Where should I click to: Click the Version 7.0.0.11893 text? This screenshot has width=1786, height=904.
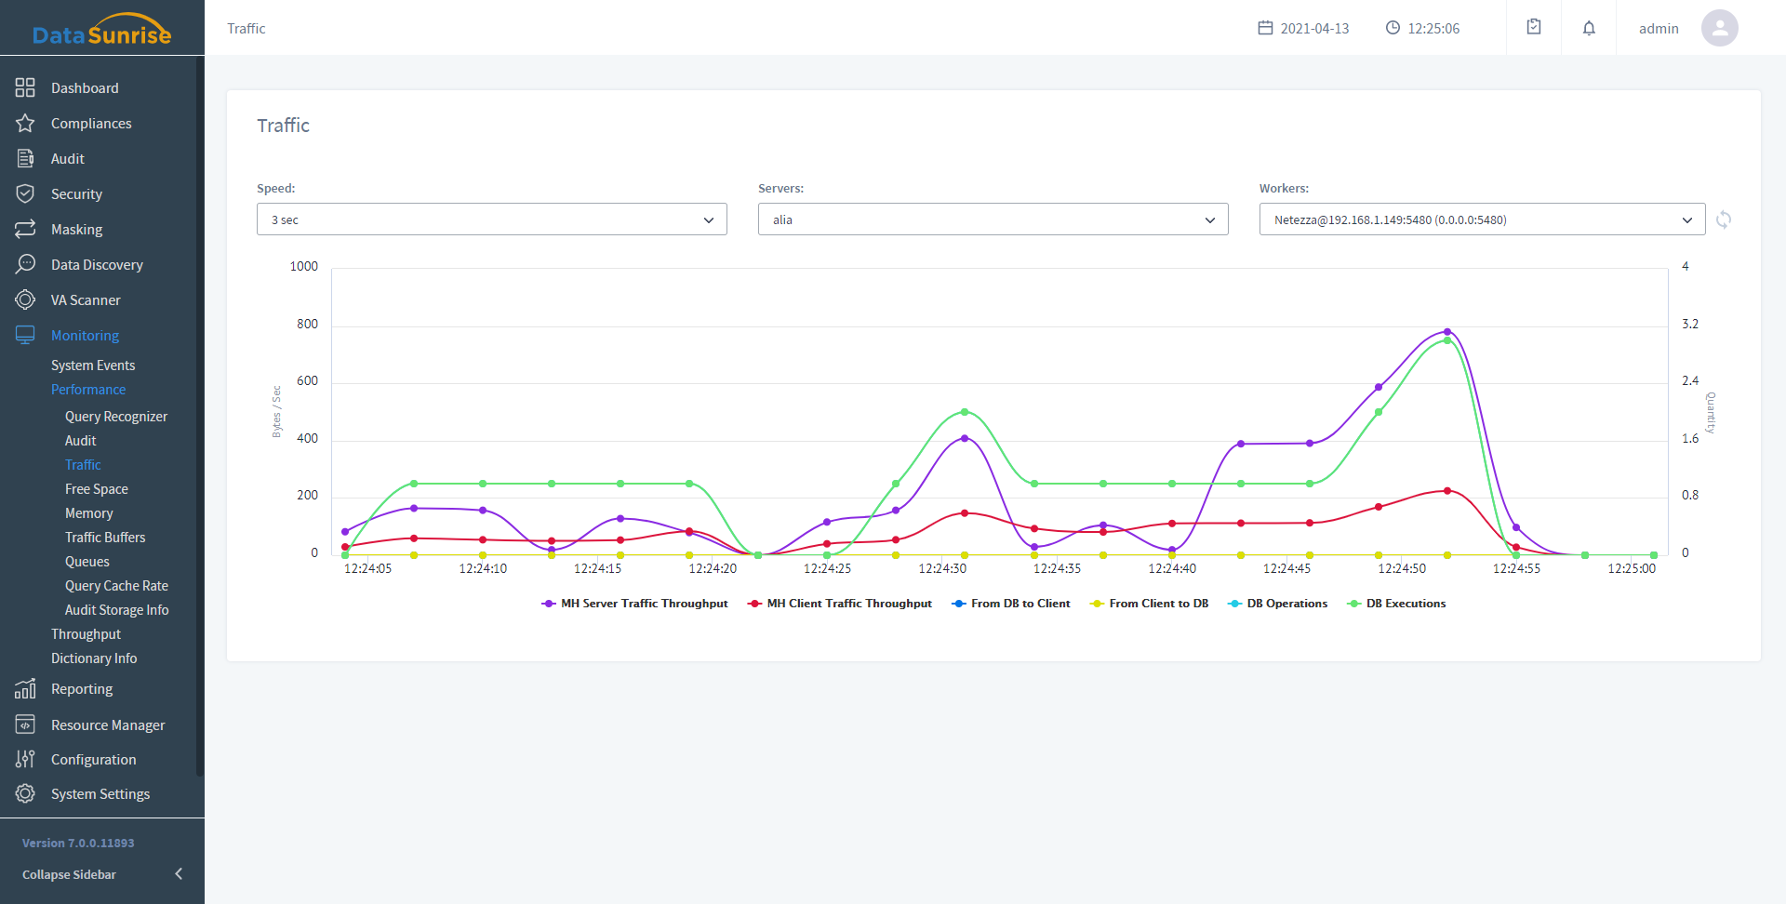(x=78, y=843)
